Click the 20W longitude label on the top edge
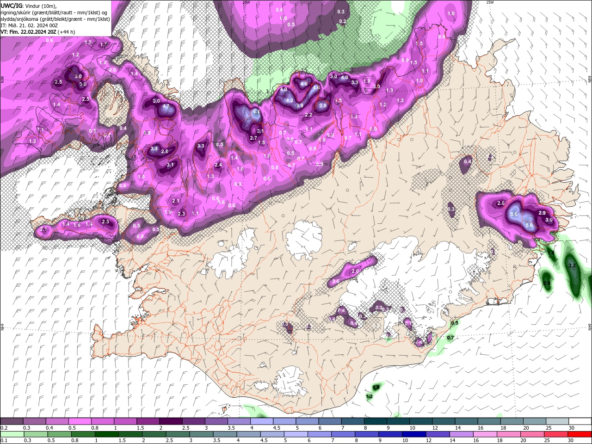 (246, 2)
